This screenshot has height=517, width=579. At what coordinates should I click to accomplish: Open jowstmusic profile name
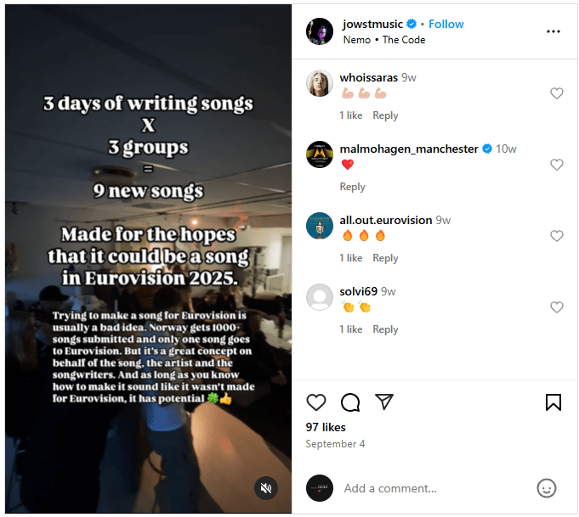click(x=372, y=24)
